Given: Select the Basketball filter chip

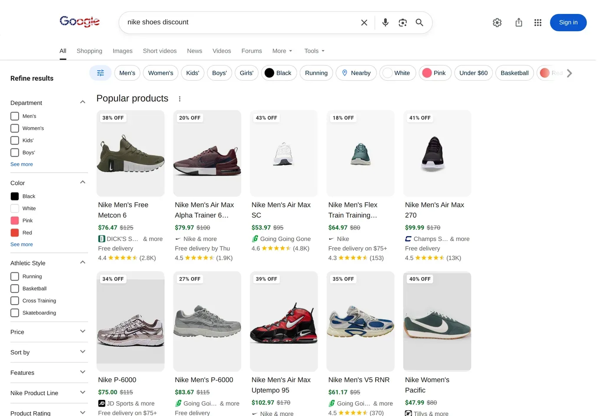Looking at the screenshot, I should (514, 73).
